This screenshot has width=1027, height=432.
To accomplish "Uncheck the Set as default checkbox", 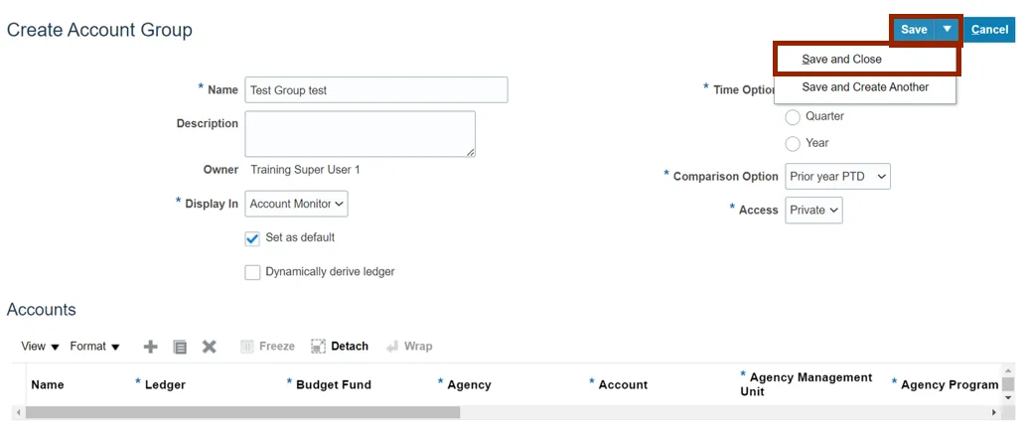I will click(252, 238).
